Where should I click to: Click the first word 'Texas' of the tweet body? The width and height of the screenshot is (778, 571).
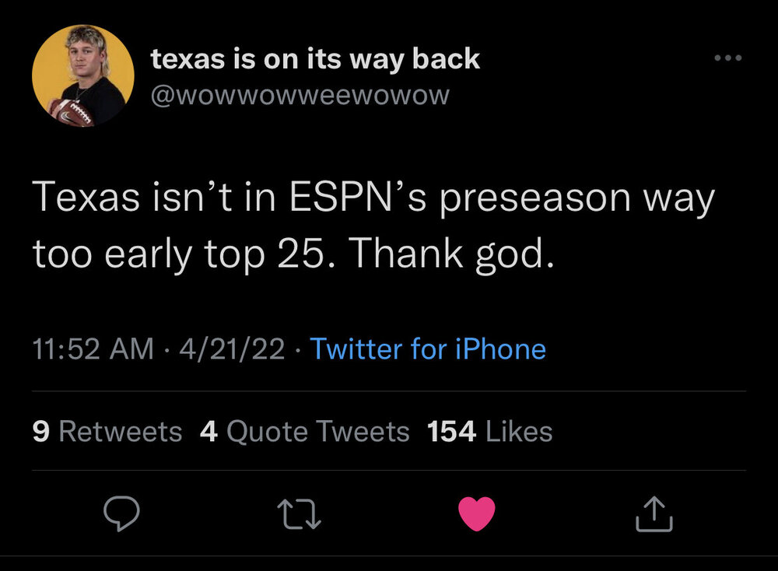coord(82,198)
